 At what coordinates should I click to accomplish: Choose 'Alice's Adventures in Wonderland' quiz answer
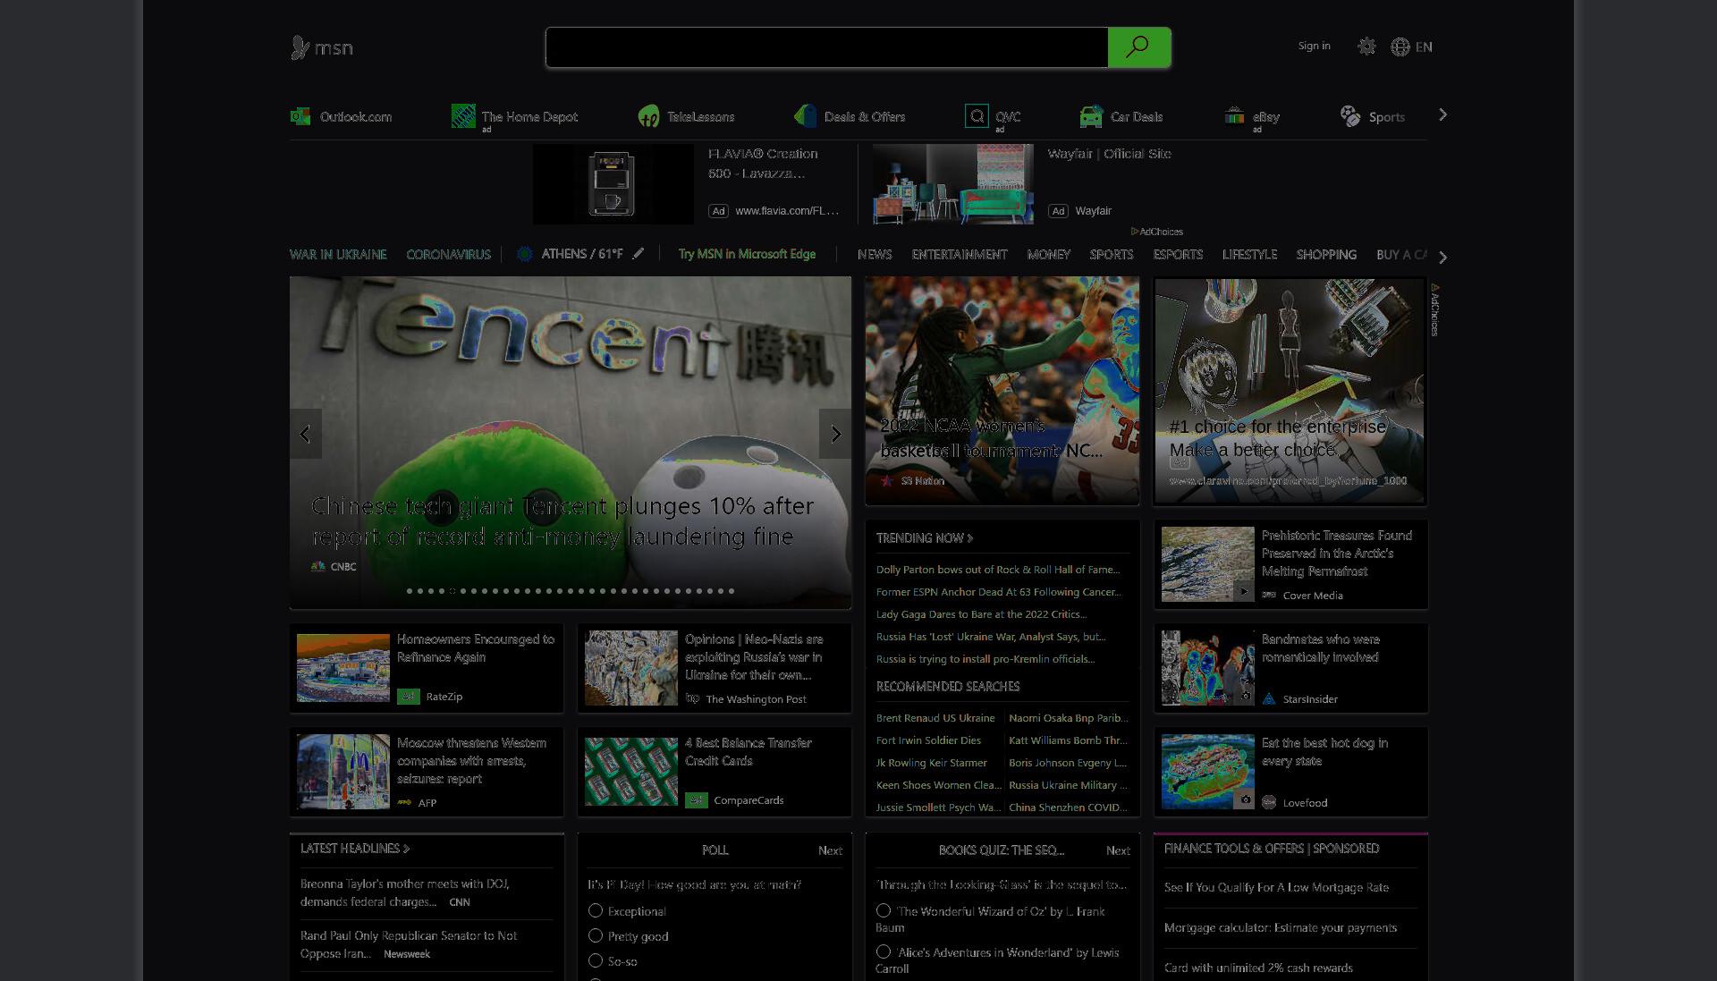[x=884, y=951]
